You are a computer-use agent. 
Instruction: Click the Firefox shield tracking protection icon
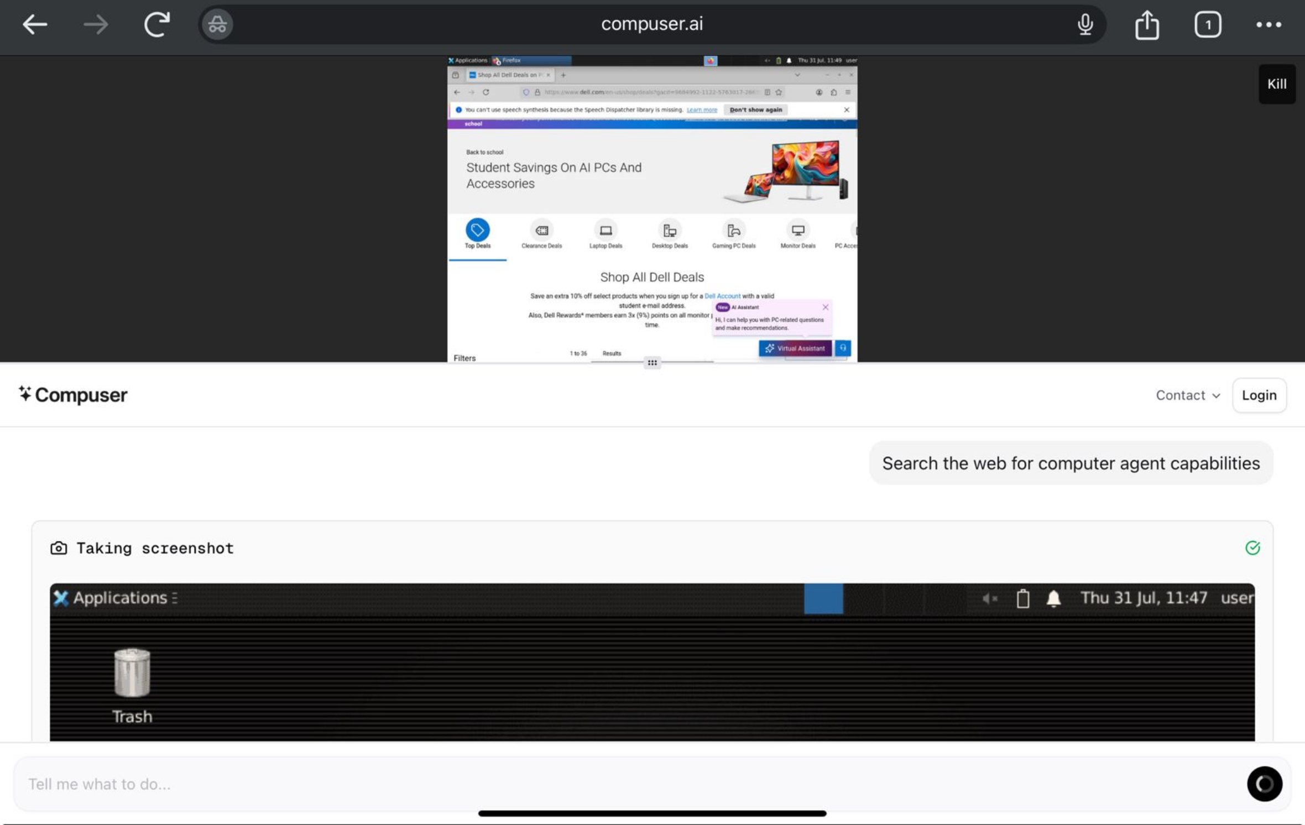526,92
